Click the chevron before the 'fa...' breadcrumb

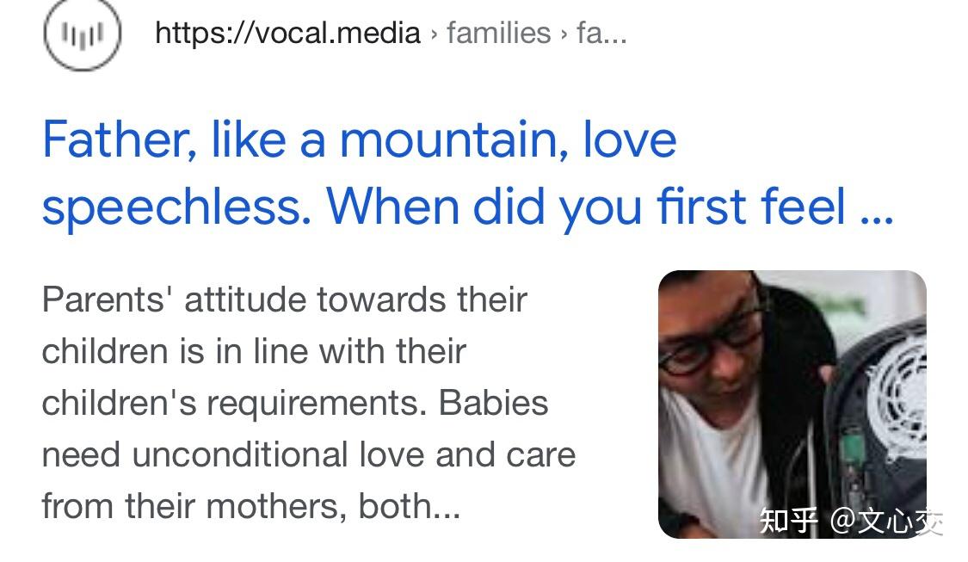point(564,34)
